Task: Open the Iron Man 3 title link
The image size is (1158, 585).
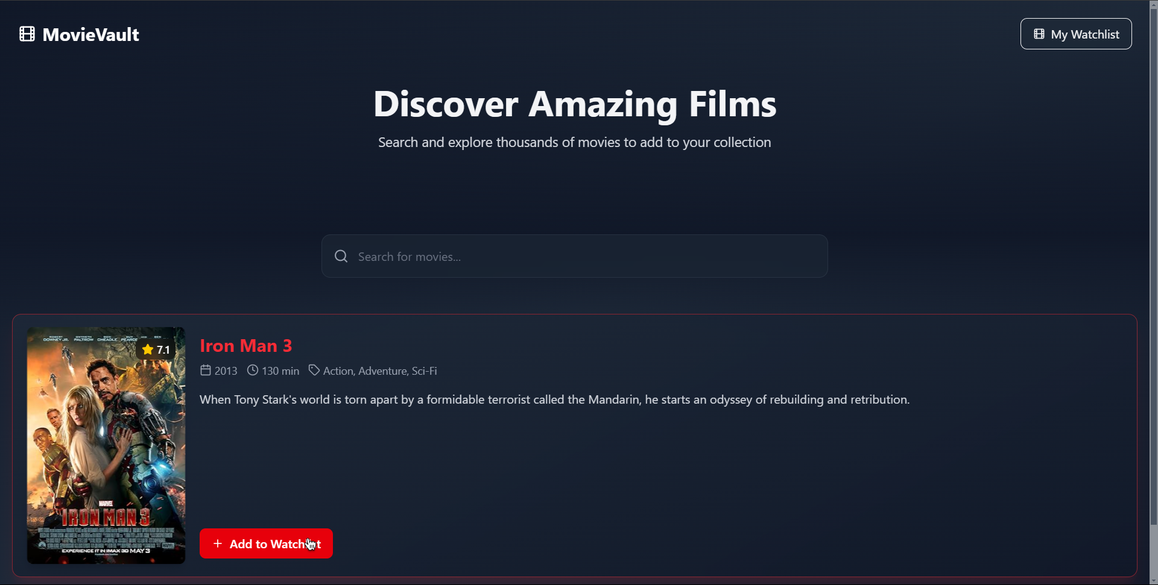Action: click(x=245, y=345)
